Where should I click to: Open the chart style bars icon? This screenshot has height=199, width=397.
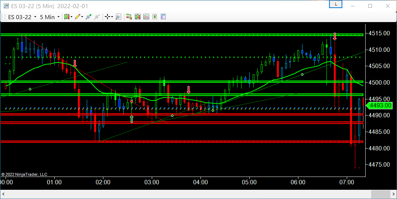click(x=66, y=17)
